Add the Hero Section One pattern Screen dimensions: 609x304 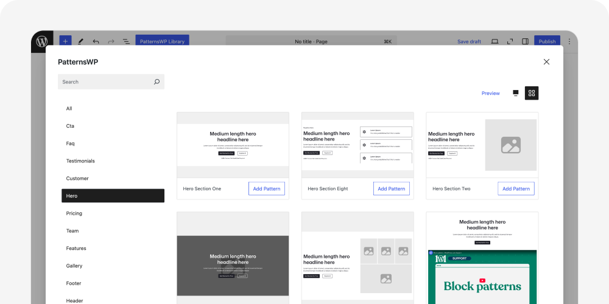[x=267, y=189]
